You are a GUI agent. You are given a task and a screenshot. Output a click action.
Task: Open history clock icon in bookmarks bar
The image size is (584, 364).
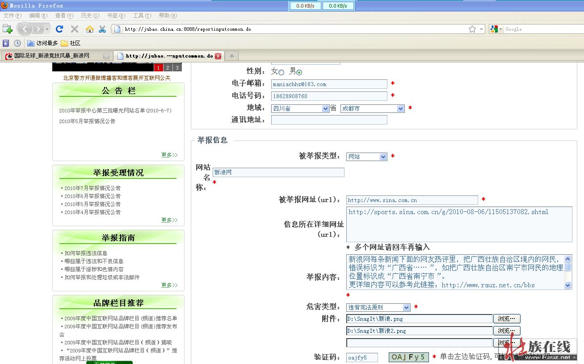click(x=17, y=43)
